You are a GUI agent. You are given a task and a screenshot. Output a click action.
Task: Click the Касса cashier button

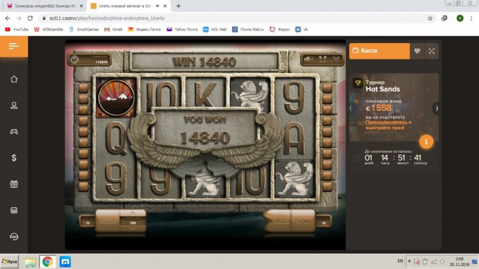tap(379, 51)
